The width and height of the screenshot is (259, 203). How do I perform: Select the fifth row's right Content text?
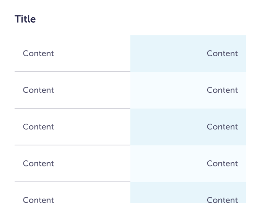(222, 200)
